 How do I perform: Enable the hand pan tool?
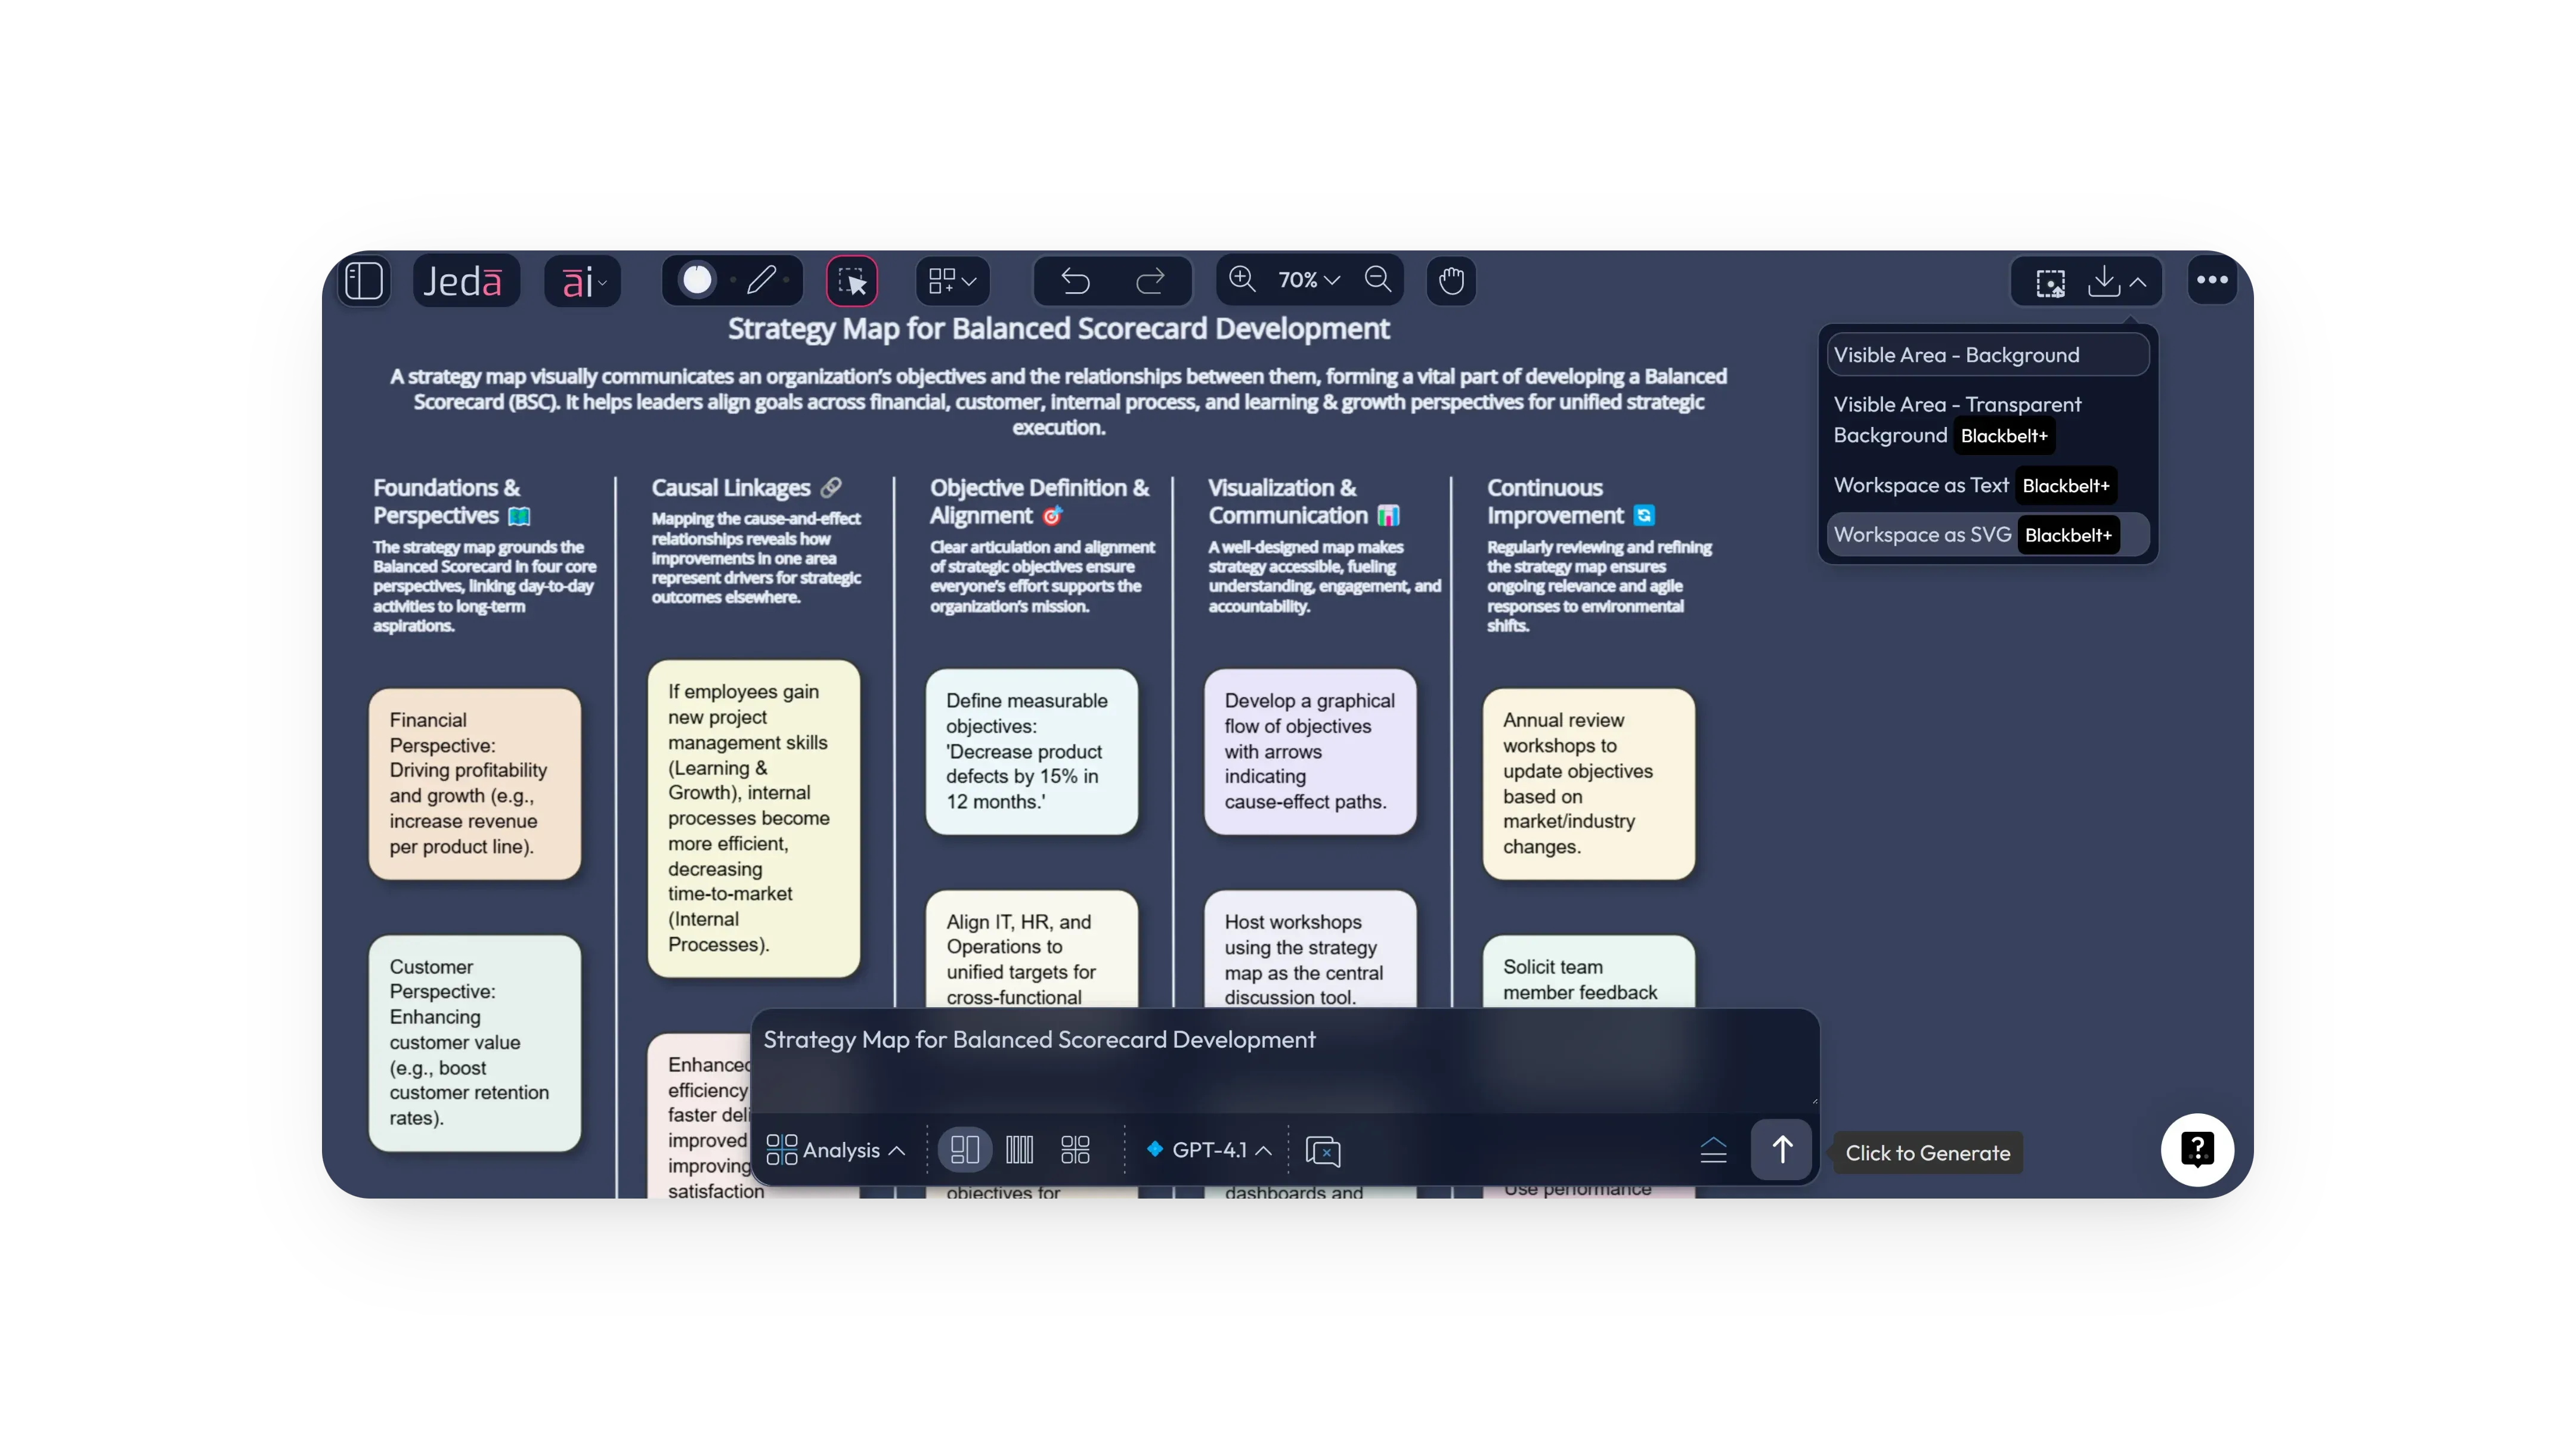click(1451, 281)
